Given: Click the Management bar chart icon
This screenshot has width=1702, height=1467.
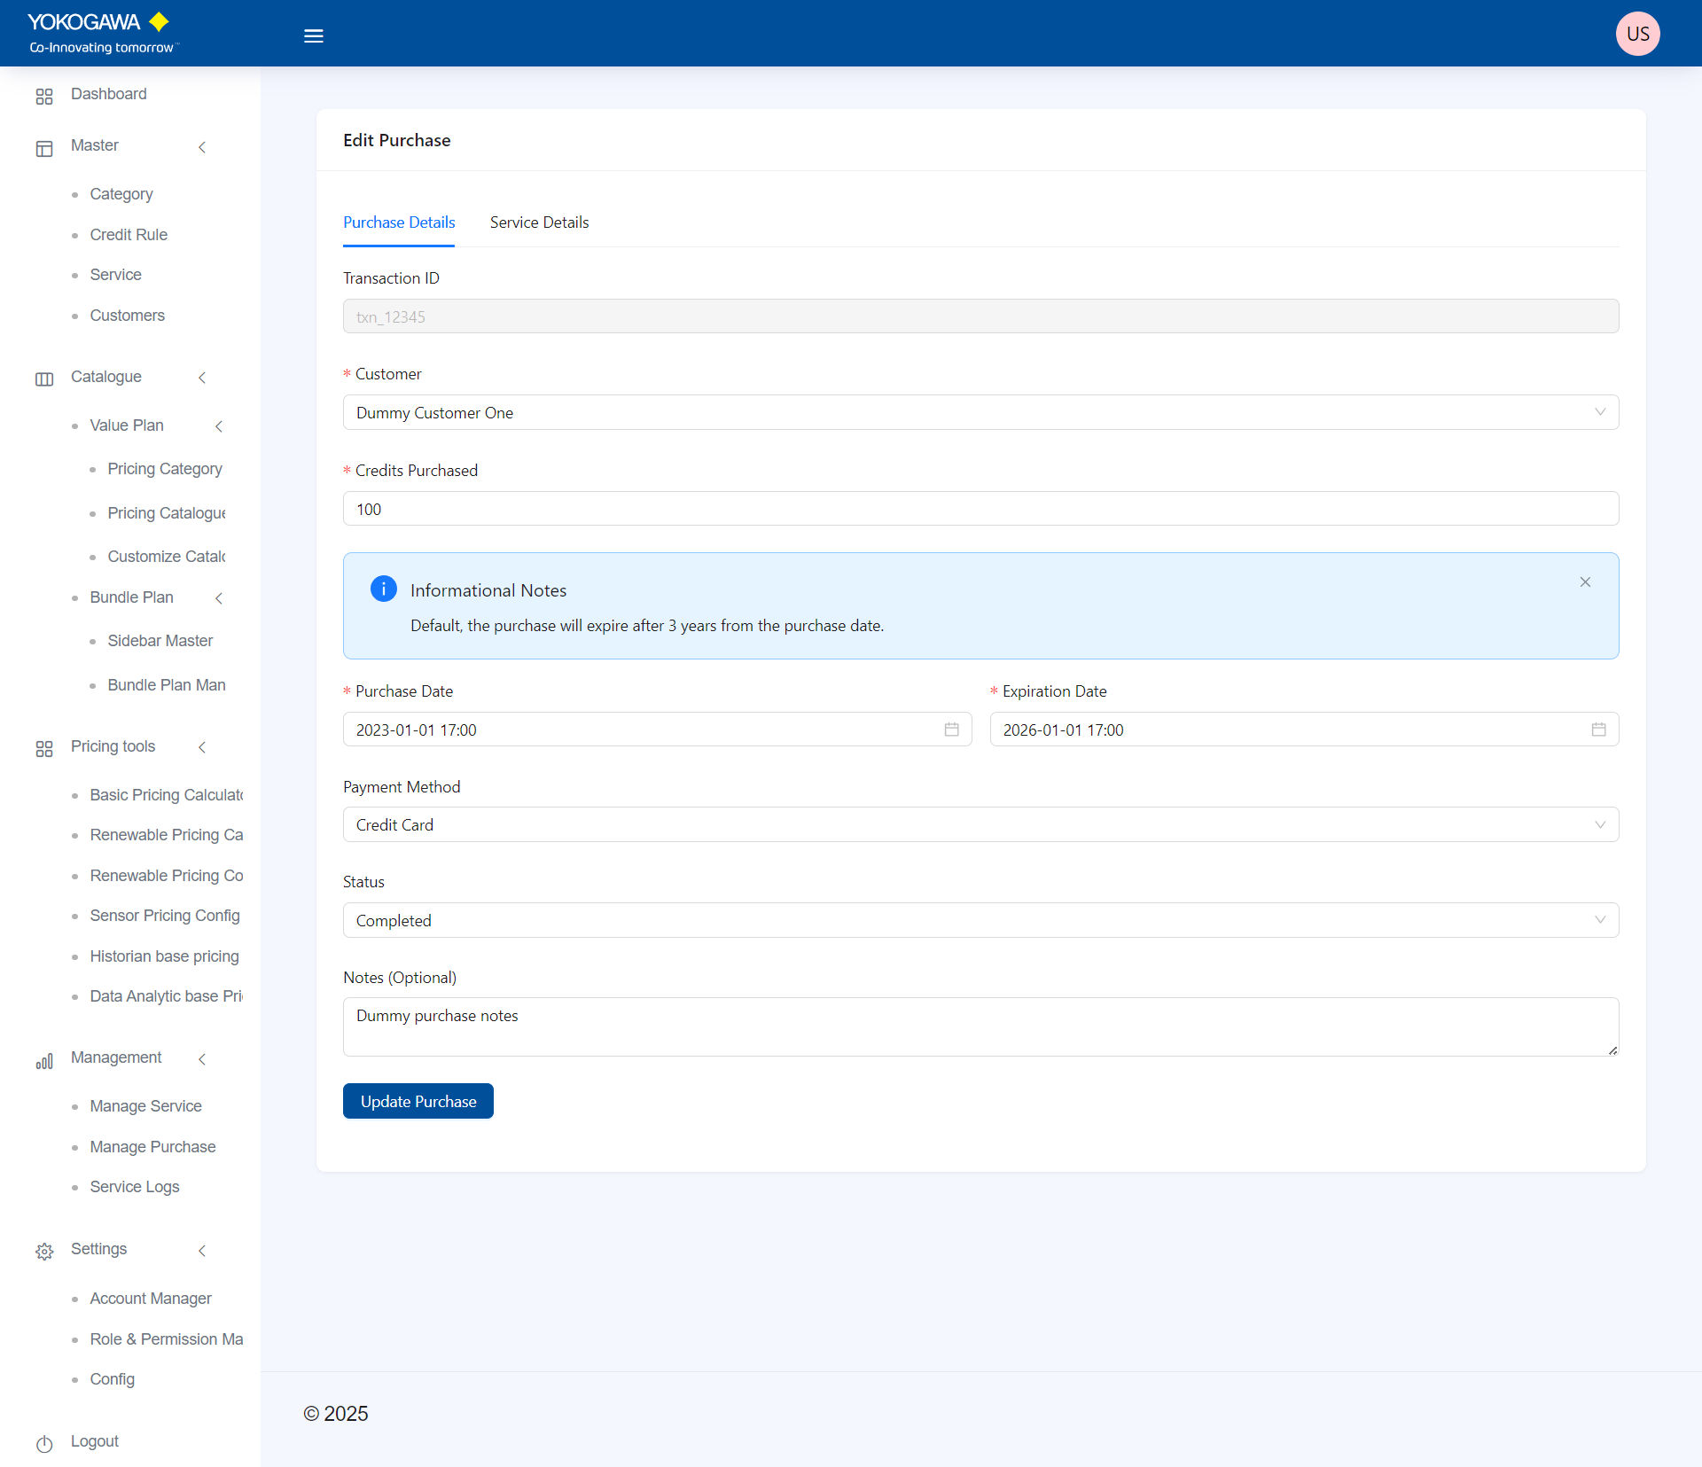Looking at the screenshot, I should 44,1060.
